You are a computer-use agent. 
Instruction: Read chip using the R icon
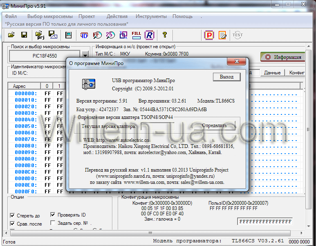149,35
